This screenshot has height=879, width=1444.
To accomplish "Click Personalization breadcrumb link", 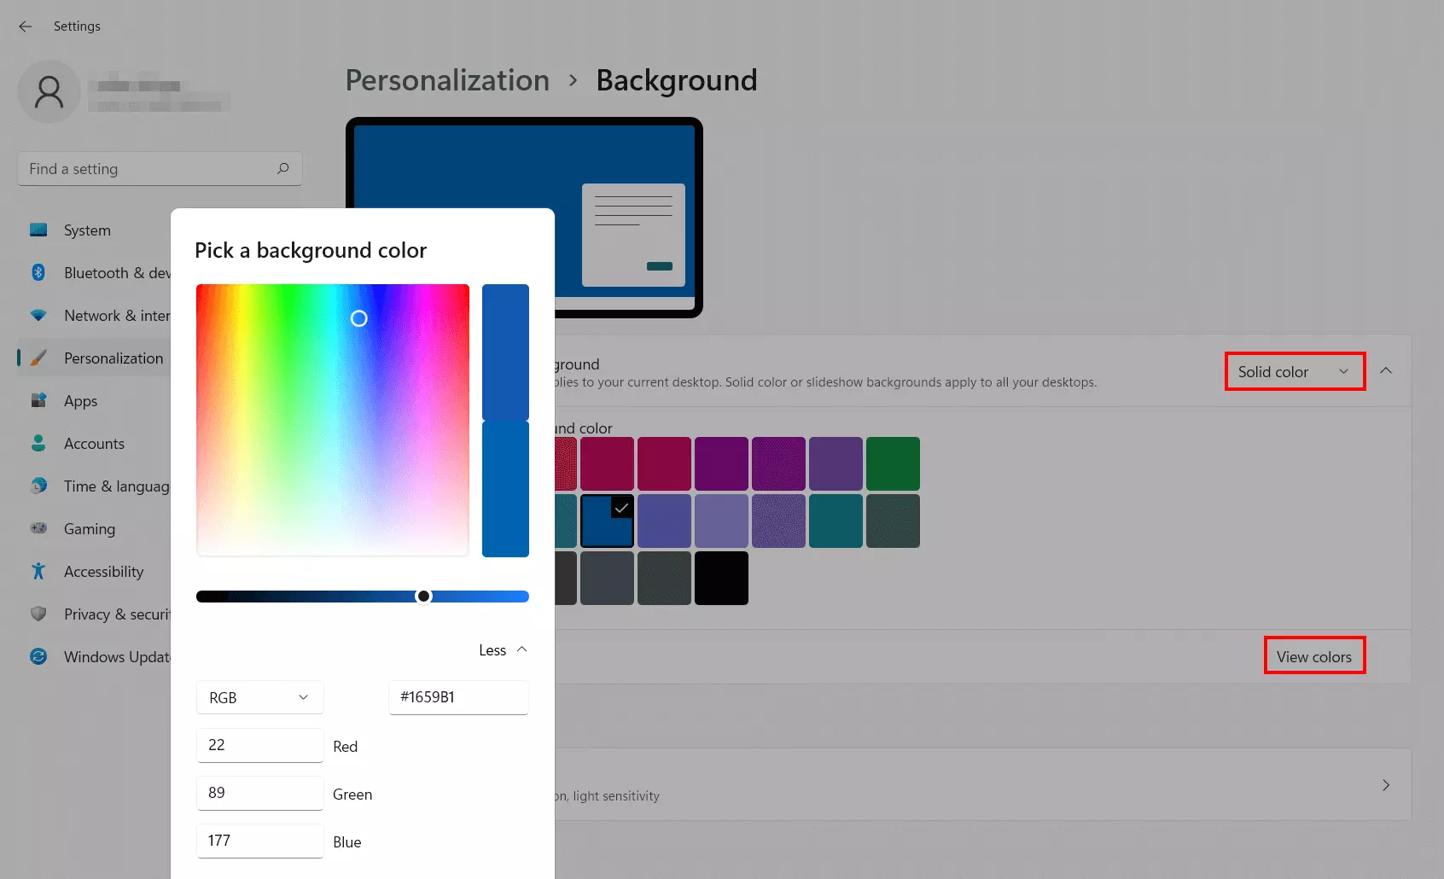I will [x=447, y=80].
